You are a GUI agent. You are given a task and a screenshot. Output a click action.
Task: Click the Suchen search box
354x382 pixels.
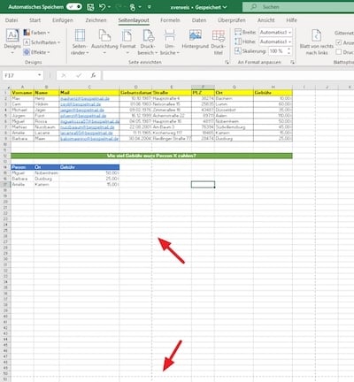(298, 7)
